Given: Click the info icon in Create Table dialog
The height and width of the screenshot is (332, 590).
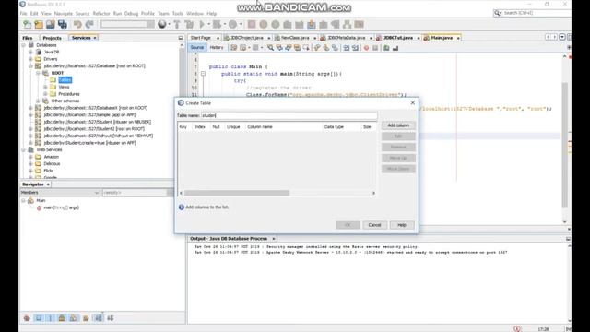Looking at the screenshot, I should [x=182, y=207].
